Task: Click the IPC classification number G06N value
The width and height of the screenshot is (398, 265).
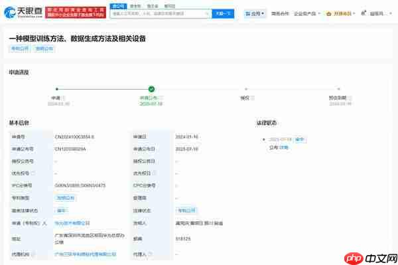Action: click(x=80, y=185)
